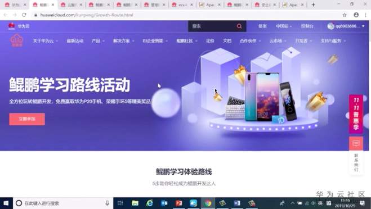Click the pink Kunpeng cloud logo in navigation

coord(16,40)
